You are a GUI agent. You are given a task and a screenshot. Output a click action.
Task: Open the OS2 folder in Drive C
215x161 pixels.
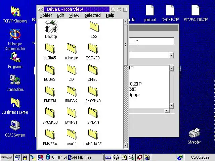[94, 27]
